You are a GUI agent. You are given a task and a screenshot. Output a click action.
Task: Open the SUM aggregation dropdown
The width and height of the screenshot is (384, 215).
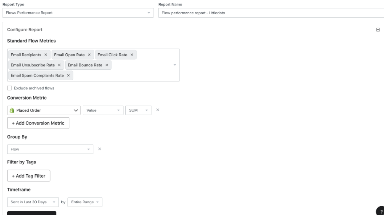click(x=138, y=110)
